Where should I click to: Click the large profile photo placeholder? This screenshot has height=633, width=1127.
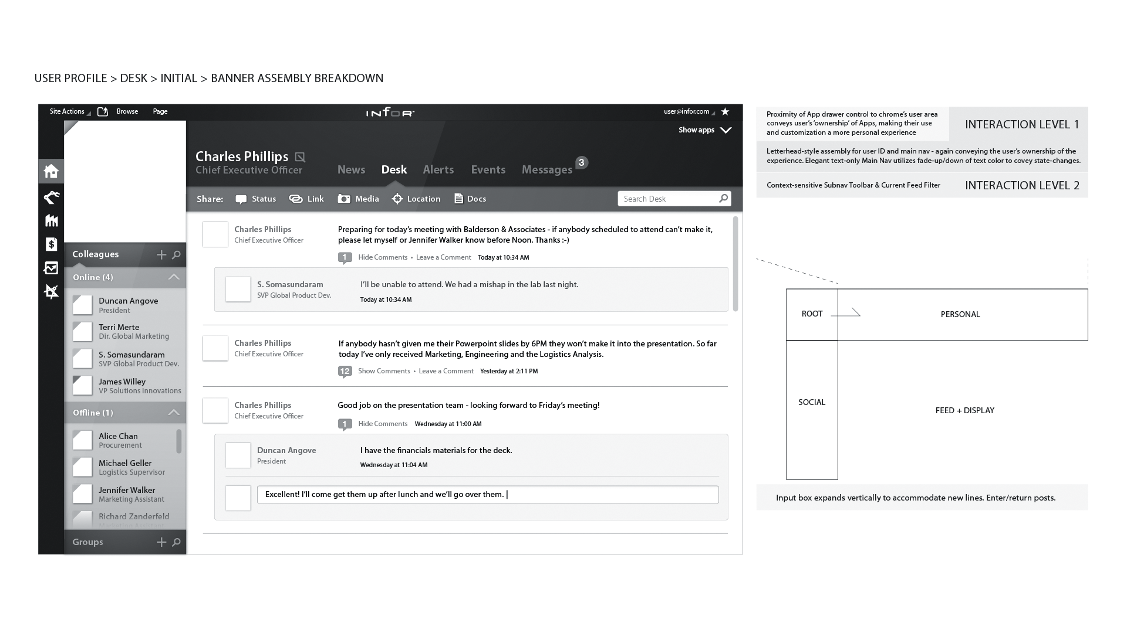pyautogui.click(x=125, y=182)
